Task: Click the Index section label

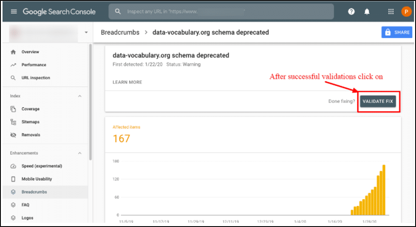Action: [x=15, y=96]
